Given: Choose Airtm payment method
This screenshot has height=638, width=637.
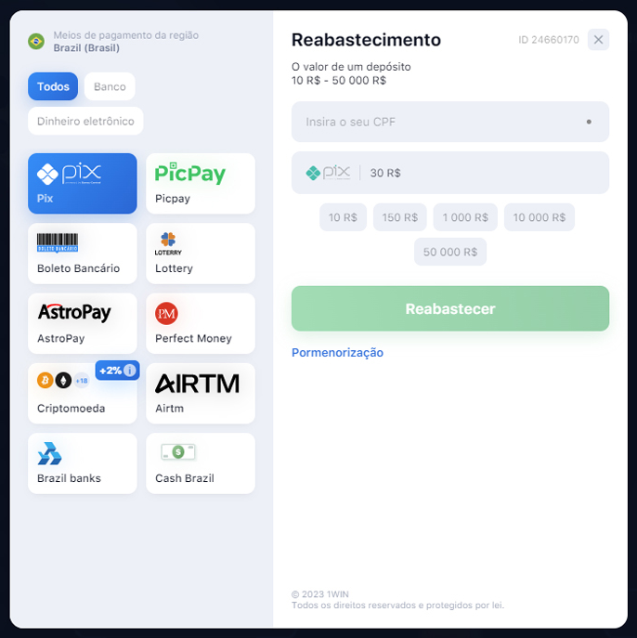Looking at the screenshot, I should (x=200, y=393).
